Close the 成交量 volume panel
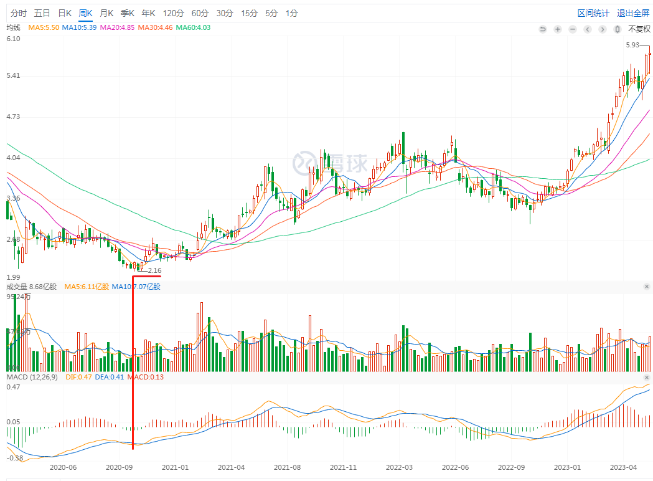 (x=646, y=287)
